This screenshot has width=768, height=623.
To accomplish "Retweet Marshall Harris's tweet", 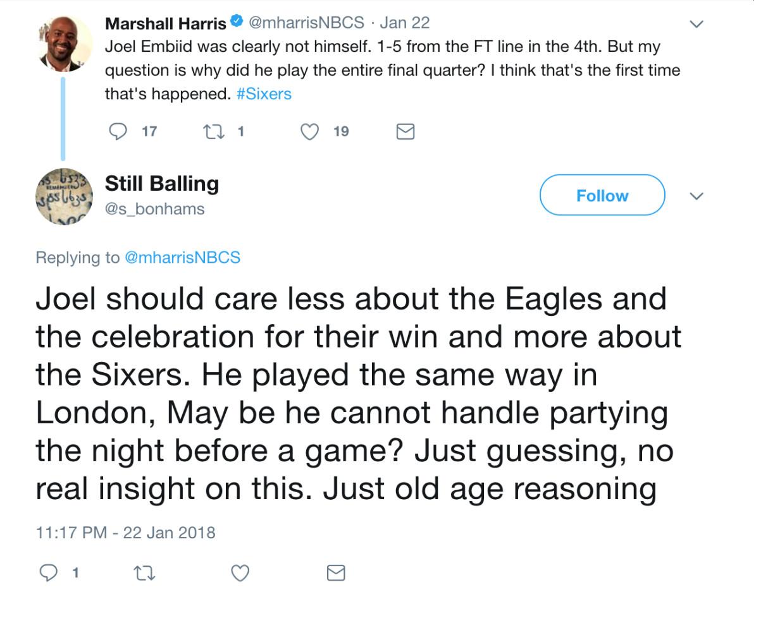I will pos(211,131).
